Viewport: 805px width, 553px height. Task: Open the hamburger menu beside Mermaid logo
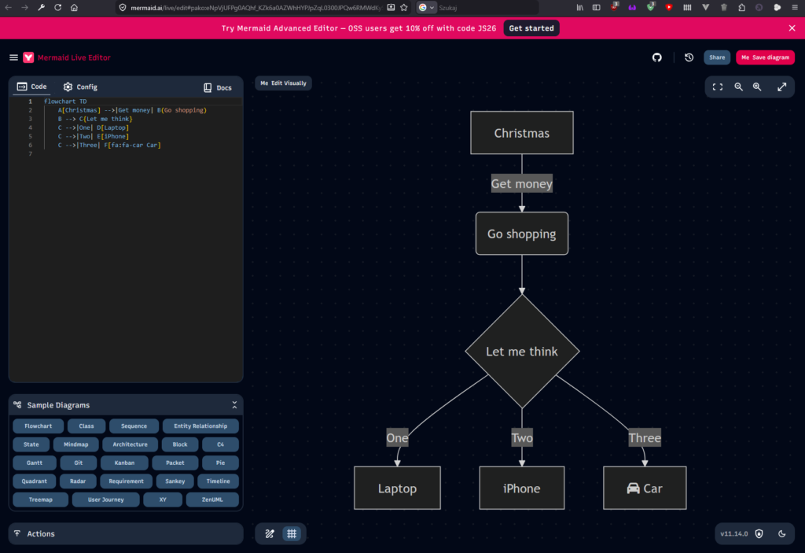click(x=13, y=57)
